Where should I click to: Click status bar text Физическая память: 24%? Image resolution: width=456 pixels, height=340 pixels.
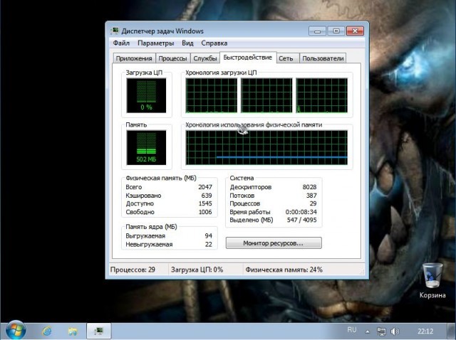[284, 270]
